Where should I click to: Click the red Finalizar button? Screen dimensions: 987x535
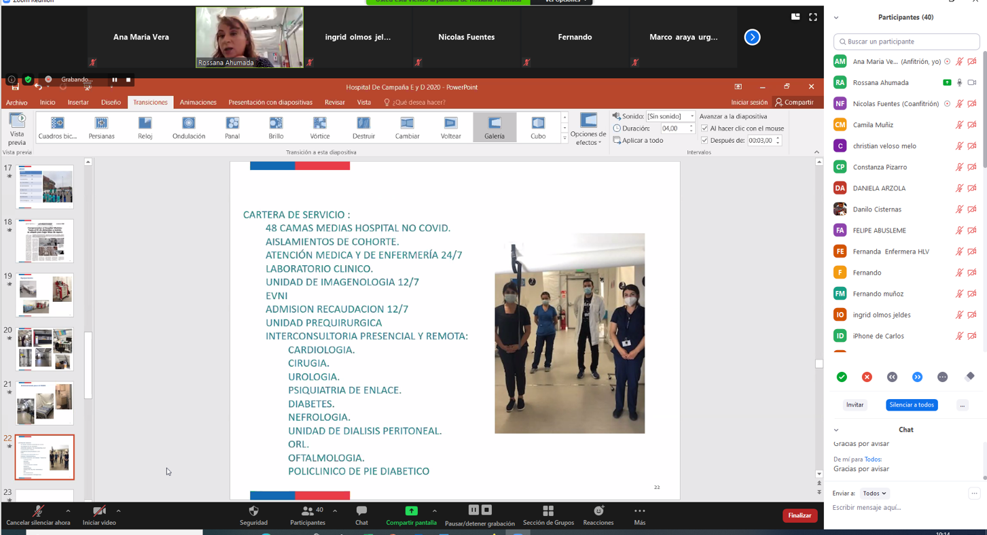800,515
